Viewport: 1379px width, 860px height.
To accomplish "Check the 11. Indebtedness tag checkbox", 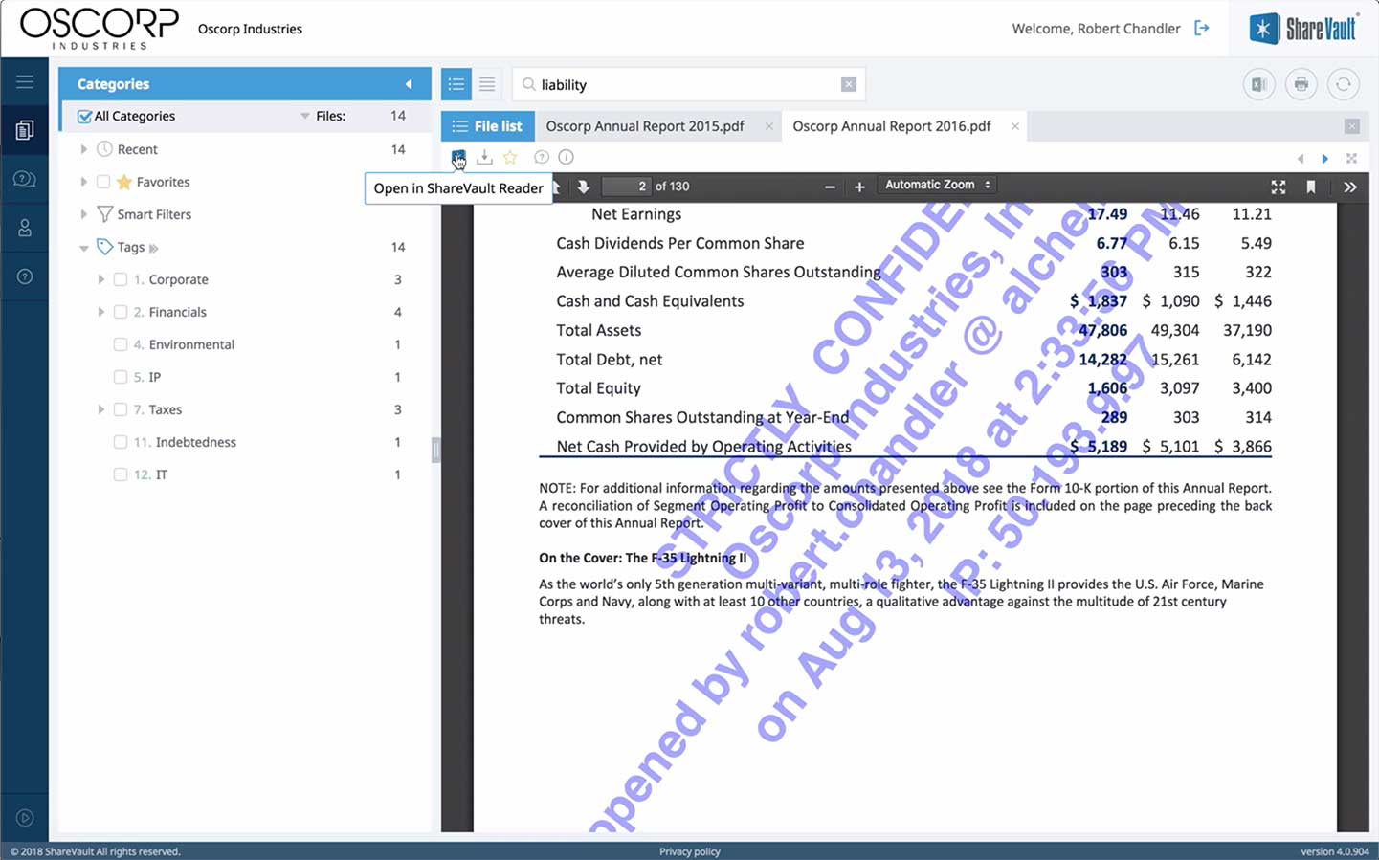I will point(121,442).
